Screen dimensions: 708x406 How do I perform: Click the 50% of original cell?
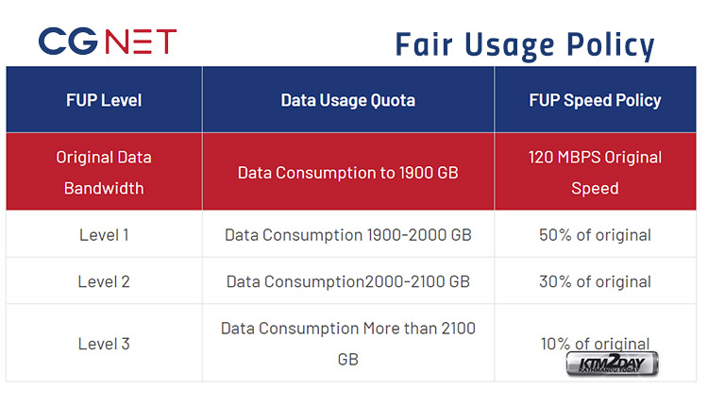595,235
